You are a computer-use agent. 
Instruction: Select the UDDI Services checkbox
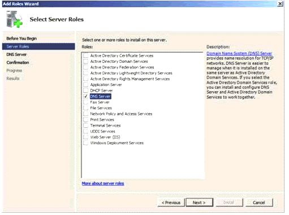(x=85, y=131)
